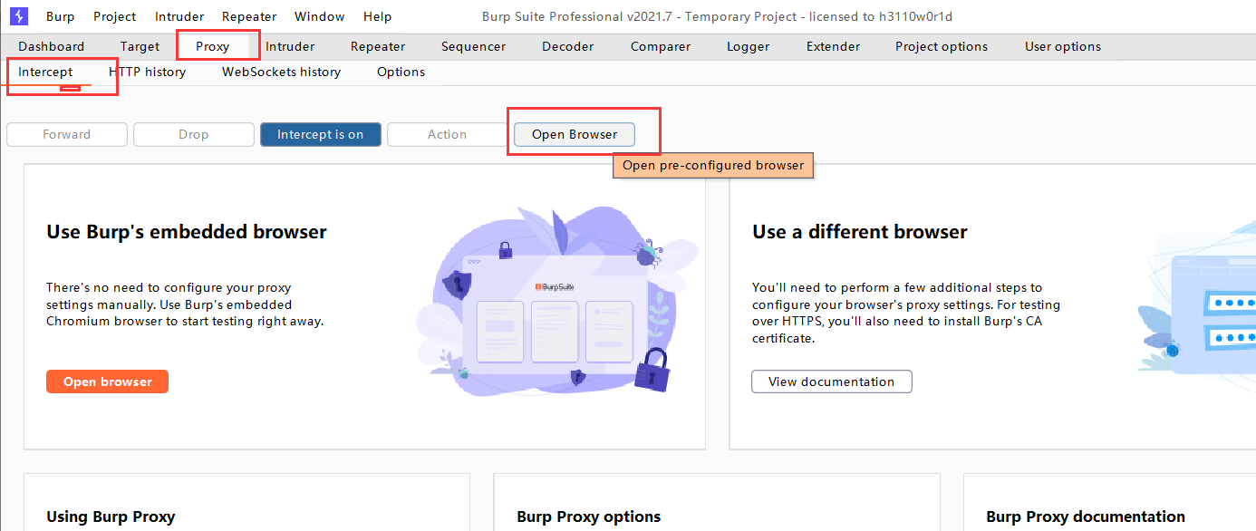Click the 'Use Burp's embedded browser' heading
The width and height of the screenshot is (1256, 531).
coord(187,232)
